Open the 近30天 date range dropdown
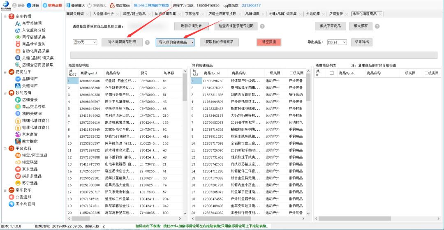This screenshot has width=444, height=230. tap(85, 42)
